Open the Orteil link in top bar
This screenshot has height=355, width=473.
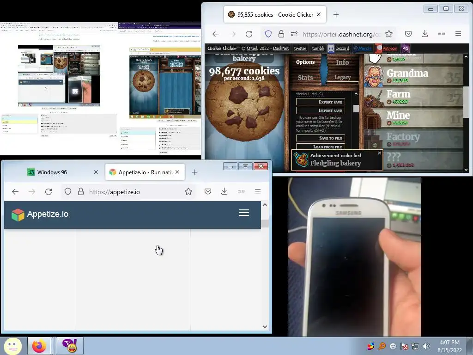click(x=252, y=48)
